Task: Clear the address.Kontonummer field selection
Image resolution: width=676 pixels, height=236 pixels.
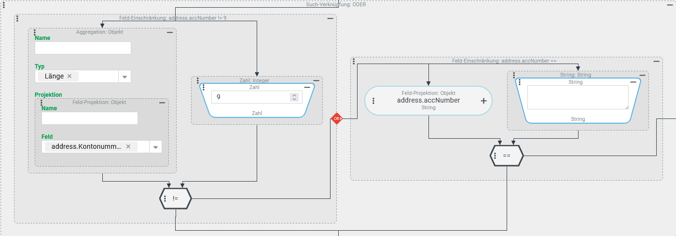Action: (x=128, y=146)
